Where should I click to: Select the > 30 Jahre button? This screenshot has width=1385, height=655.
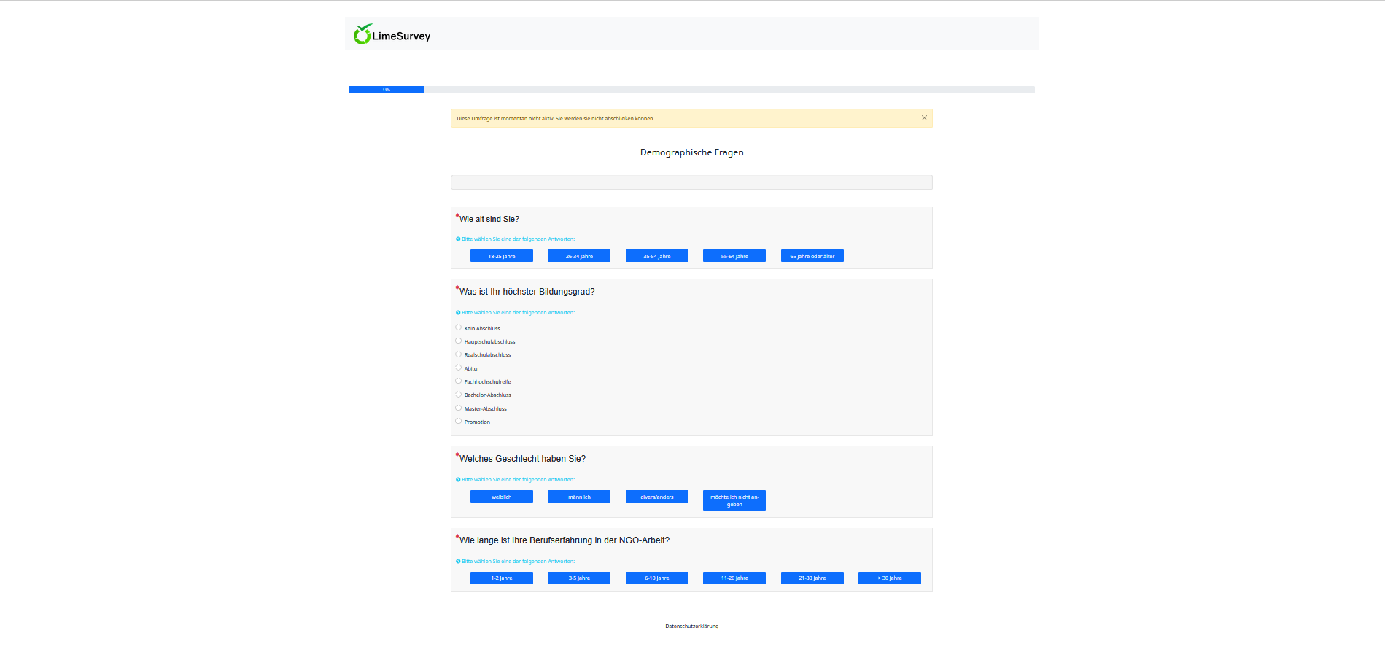[x=890, y=578]
